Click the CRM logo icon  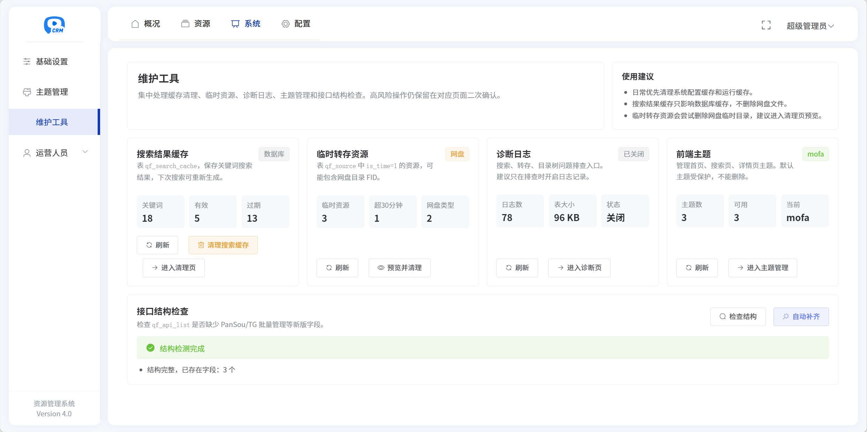pos(54,25)
